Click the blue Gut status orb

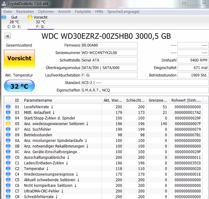pos(4,17)
